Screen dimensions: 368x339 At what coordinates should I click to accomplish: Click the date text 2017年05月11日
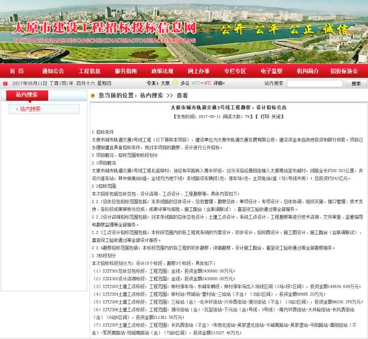pyautogui.click(x=29, y=83)
